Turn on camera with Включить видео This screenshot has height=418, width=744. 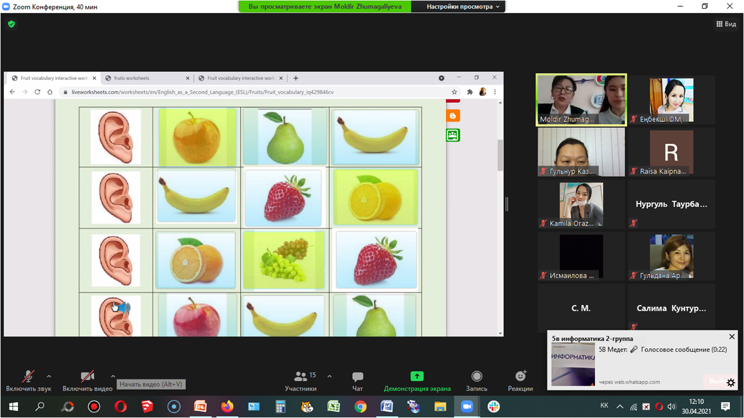[x=87, y=380]
